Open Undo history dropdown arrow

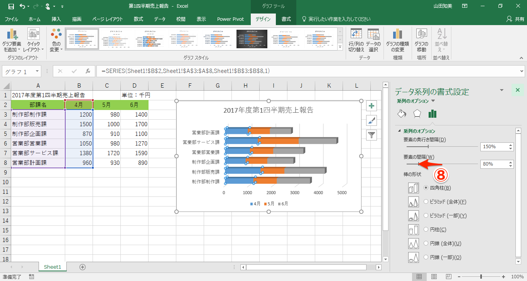(x=28, y=7)
